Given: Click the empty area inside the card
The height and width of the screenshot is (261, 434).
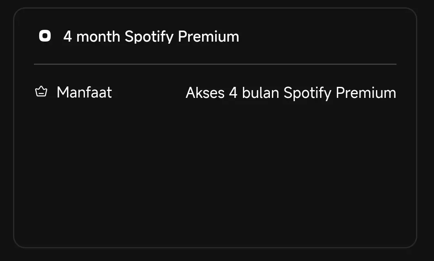Looking at the screenshot, I should [215, 171].
